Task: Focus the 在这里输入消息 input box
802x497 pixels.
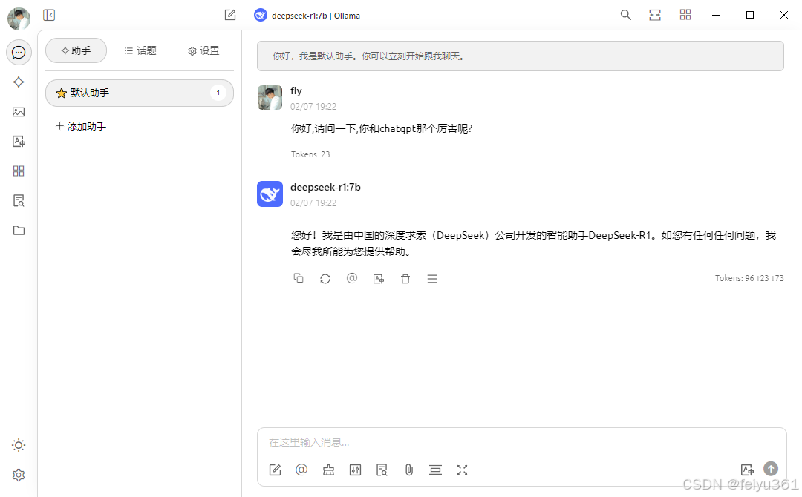Action: tap(521, 442)
